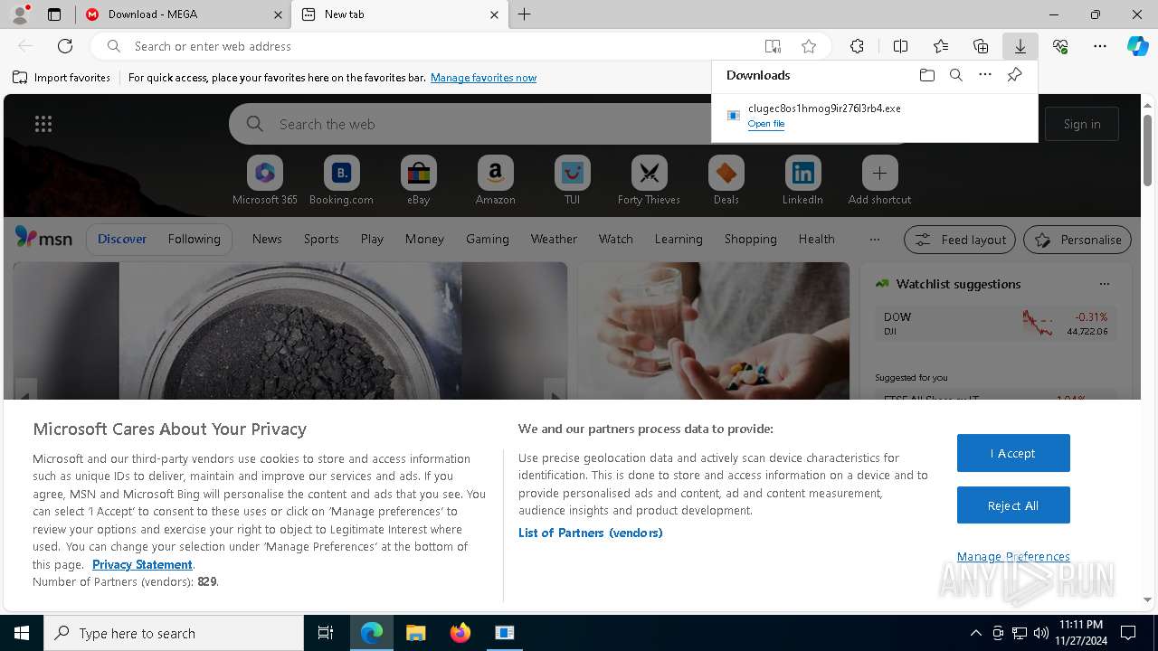Viewport: 1158px width, 651px height.
Task: Search downloads magnifier icon
Action: (x=956, y=75)
